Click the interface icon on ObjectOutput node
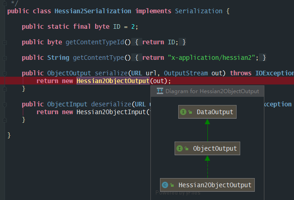294x200 pixels. (180, 148)
